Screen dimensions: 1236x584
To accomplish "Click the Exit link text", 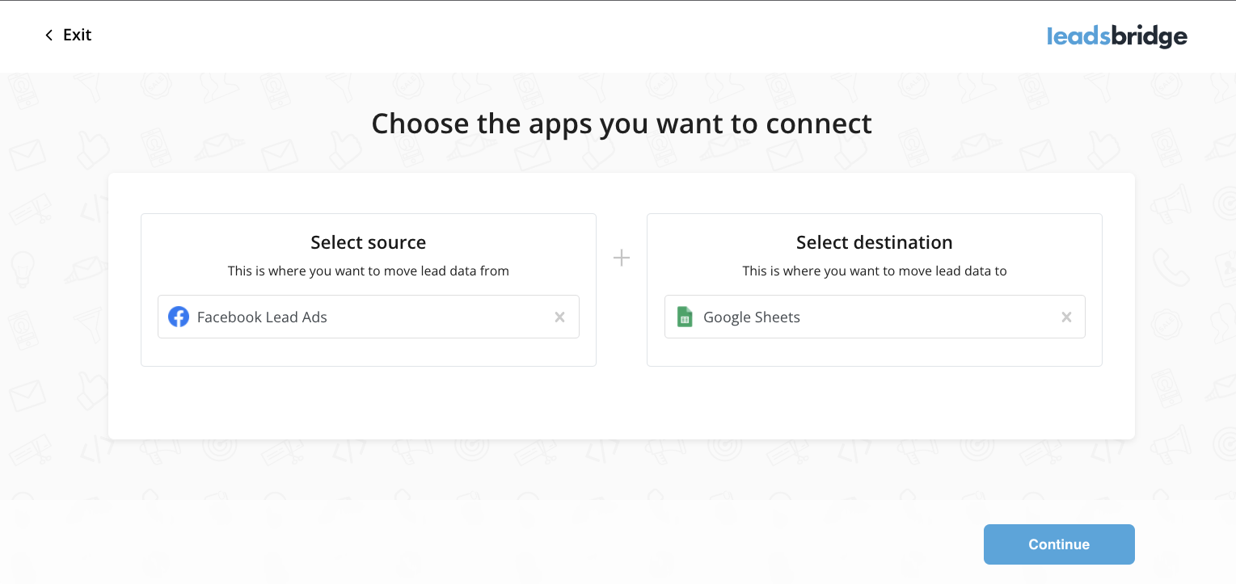I will pyautogui.click(x=78, y=35).
